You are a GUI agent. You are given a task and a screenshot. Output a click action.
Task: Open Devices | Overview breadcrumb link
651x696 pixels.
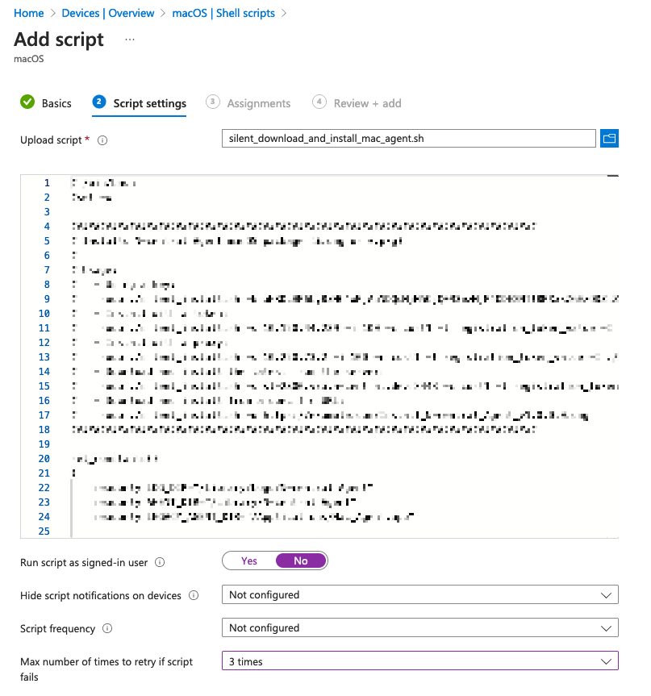tap(108, 13)
